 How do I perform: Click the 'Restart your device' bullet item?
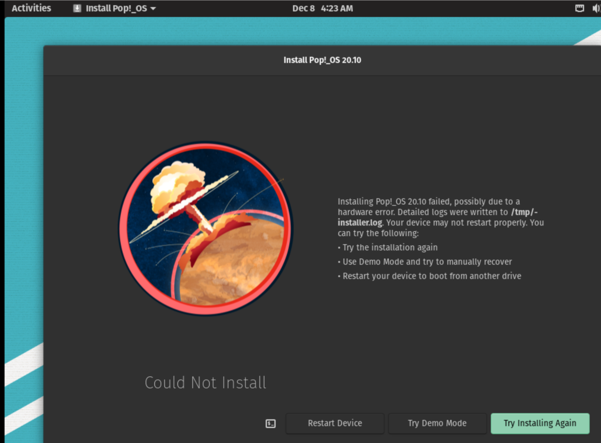click(431, 276)
